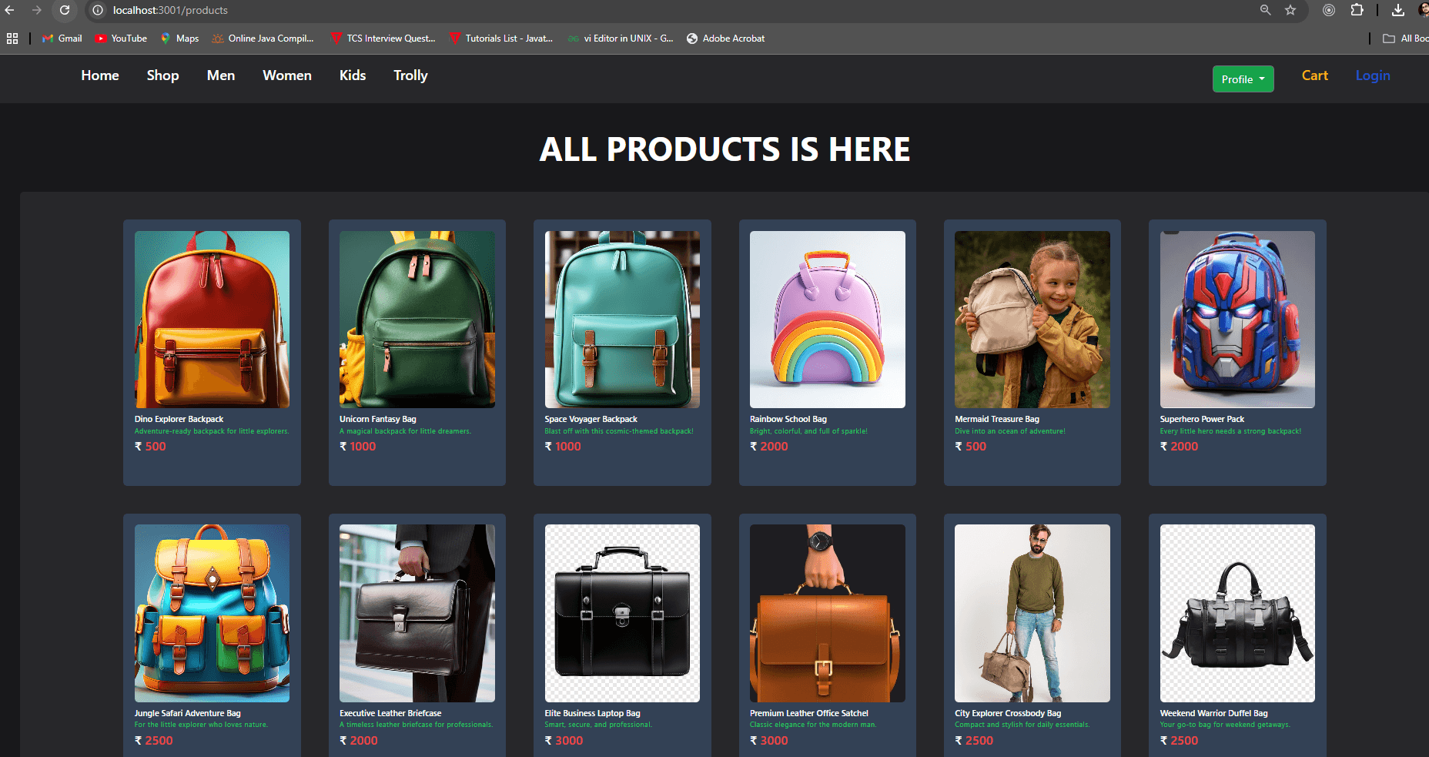
Task: Open the Jungle Safari Adventure Bag image
Action: tap(213, 614)
